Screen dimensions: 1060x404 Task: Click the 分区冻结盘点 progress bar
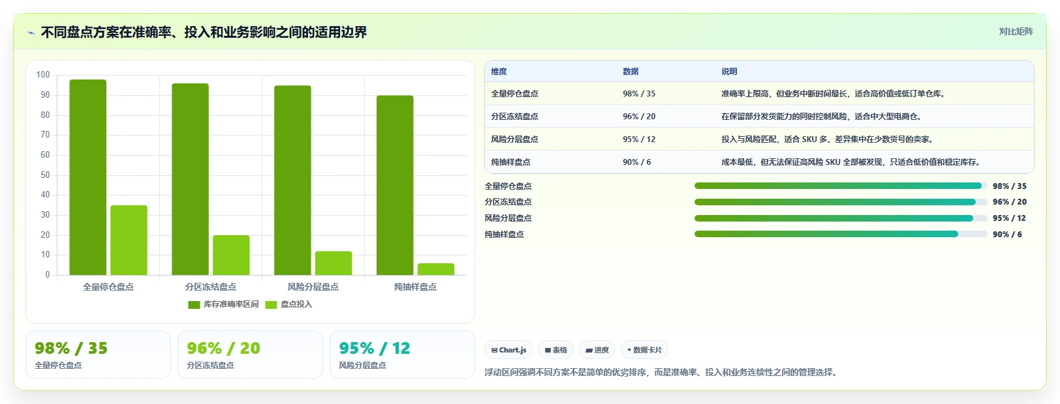coord(841,202)
